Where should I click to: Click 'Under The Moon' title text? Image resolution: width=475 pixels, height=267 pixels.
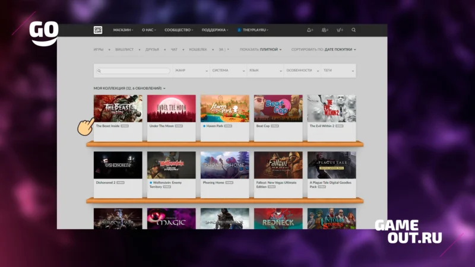pyautogui.click(x=161, y=126)
